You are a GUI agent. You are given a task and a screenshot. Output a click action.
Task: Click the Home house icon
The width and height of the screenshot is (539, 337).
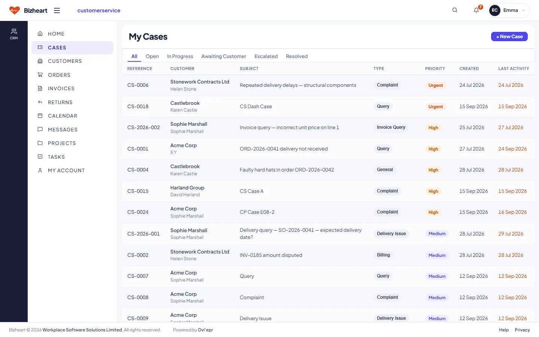(40, 34)
